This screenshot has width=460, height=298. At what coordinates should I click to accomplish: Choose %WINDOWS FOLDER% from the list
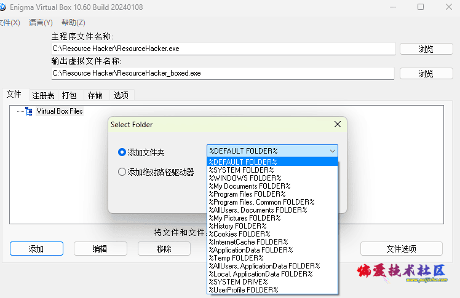(x=272, y=178)
